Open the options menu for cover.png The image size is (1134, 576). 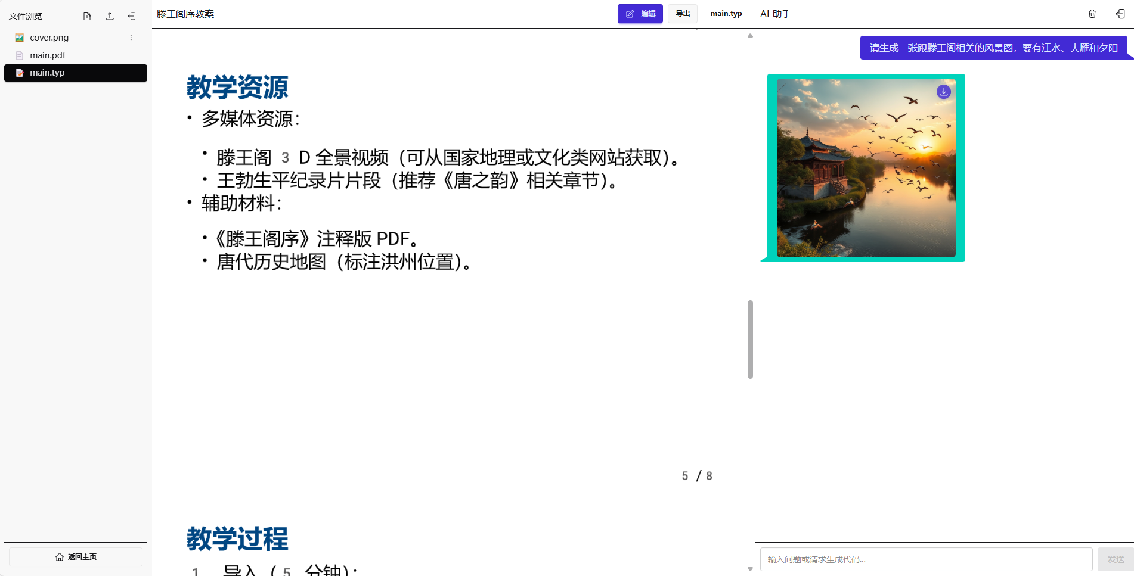pyautogui.click(x=131, y=38)
